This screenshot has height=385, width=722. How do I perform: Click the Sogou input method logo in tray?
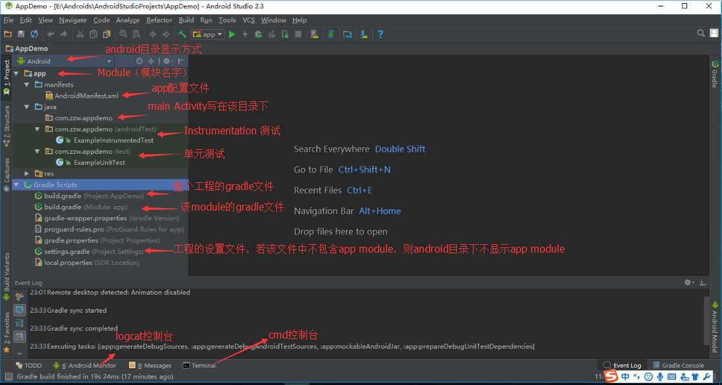[611, 376]
